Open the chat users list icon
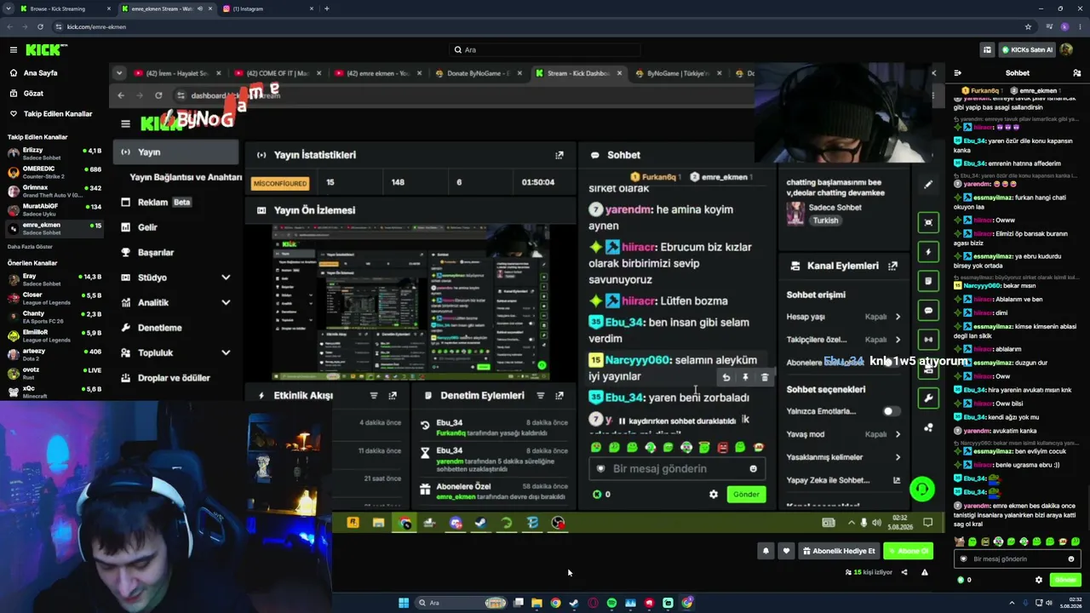The height and width of the screenshot is (613, 1090). click(1076, 73)
